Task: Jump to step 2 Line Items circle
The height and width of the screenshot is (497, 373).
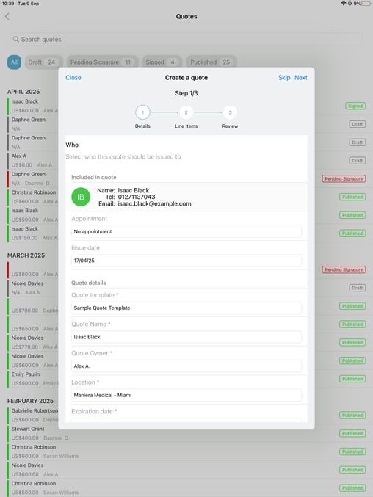Action: pyautogui.click(x=186, y=112)
